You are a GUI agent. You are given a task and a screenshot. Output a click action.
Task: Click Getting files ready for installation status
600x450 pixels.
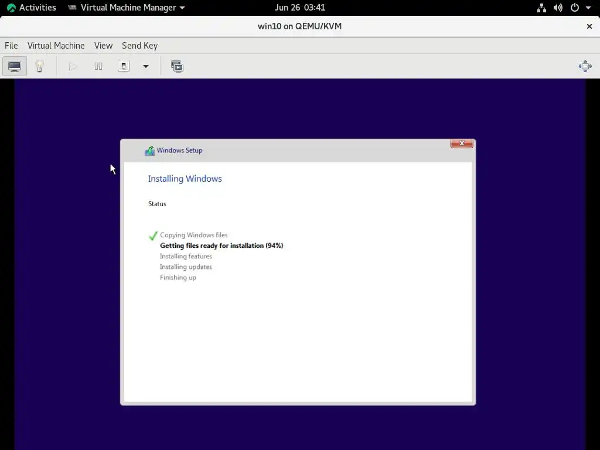coord(221,246)
